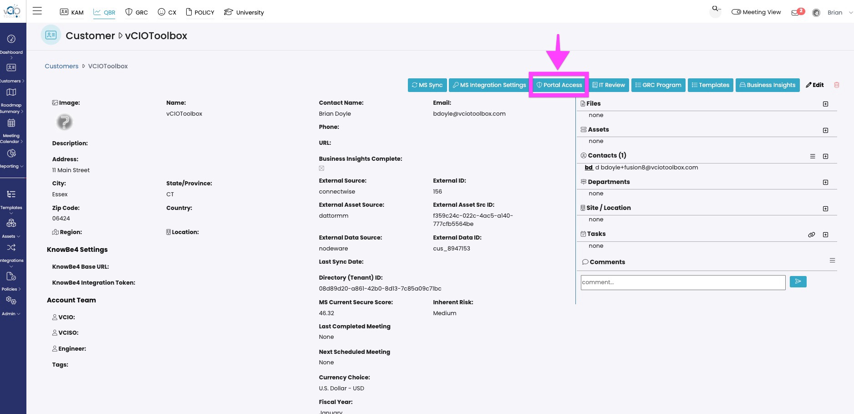Send the comment with arrow button

[x=798, y=281]
